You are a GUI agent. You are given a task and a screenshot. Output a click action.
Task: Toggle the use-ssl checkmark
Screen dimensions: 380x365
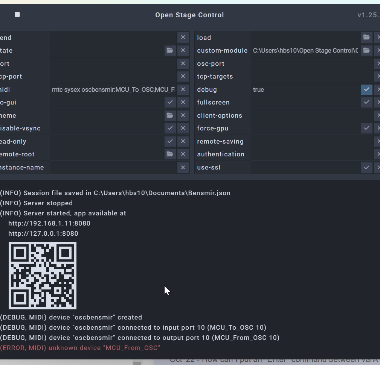366,167
